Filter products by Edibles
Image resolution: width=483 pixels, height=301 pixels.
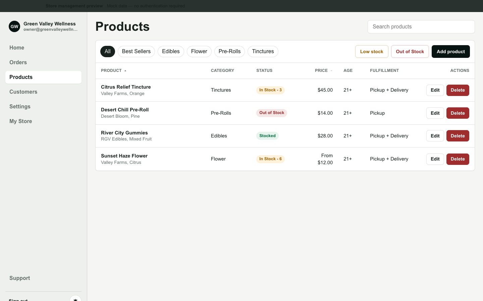171,52
